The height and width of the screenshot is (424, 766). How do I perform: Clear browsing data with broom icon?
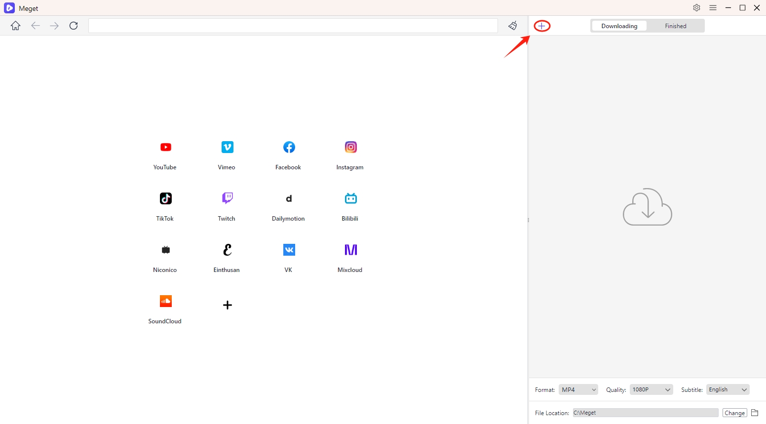513,26
